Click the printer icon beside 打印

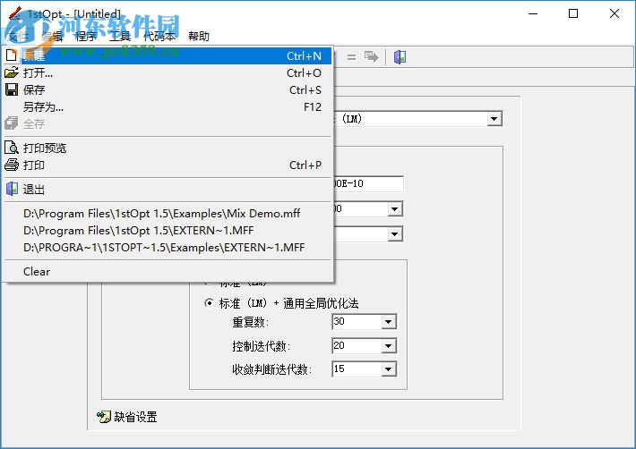[x=12, y=165]
